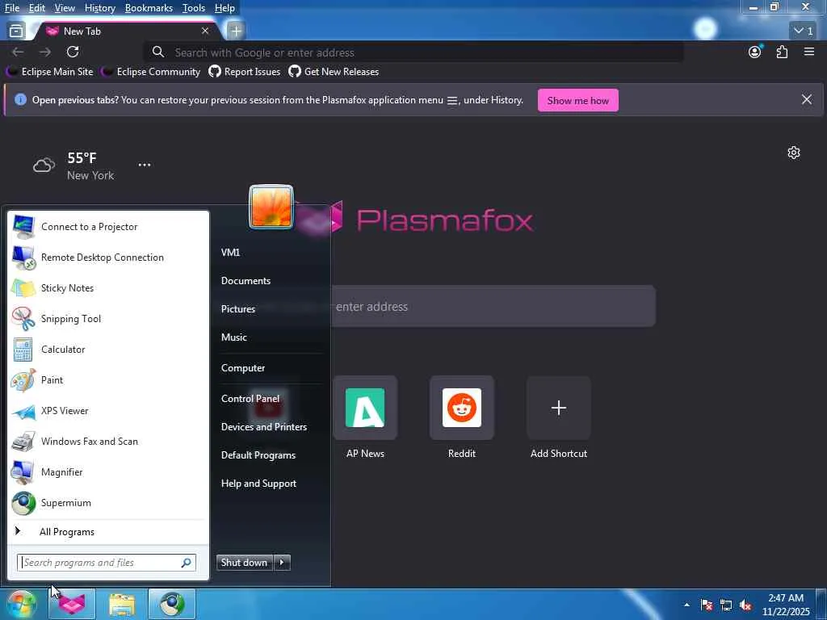
Task: Mute volume speaker in system tray
Action: coord(745,605)
